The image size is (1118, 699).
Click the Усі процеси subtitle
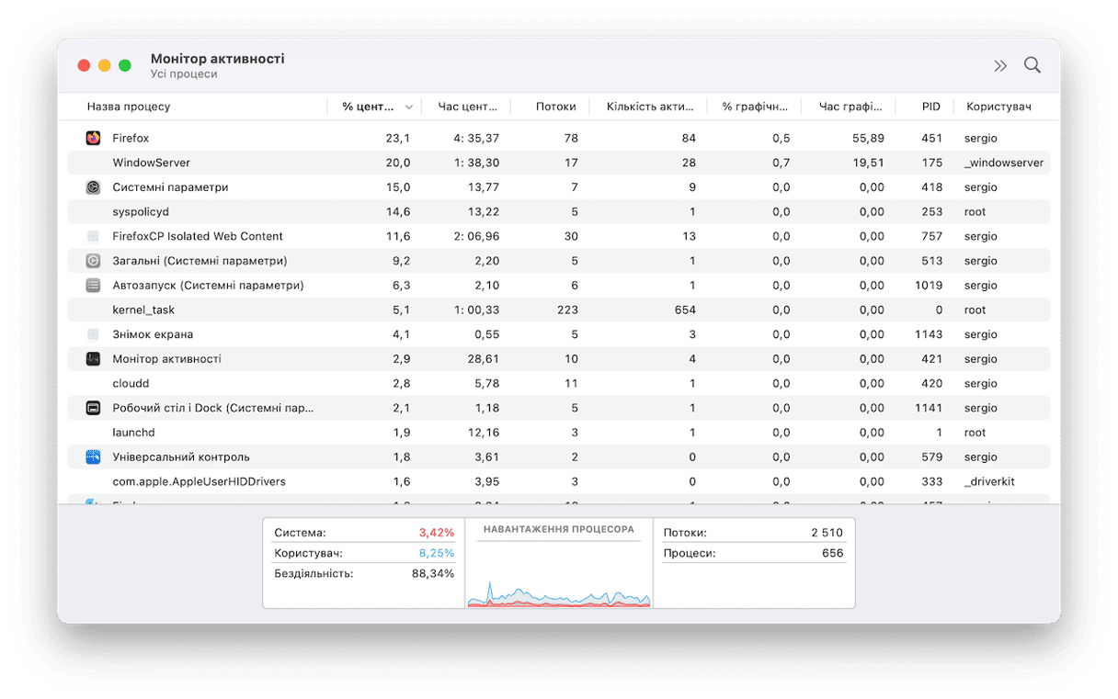[184, 74]
